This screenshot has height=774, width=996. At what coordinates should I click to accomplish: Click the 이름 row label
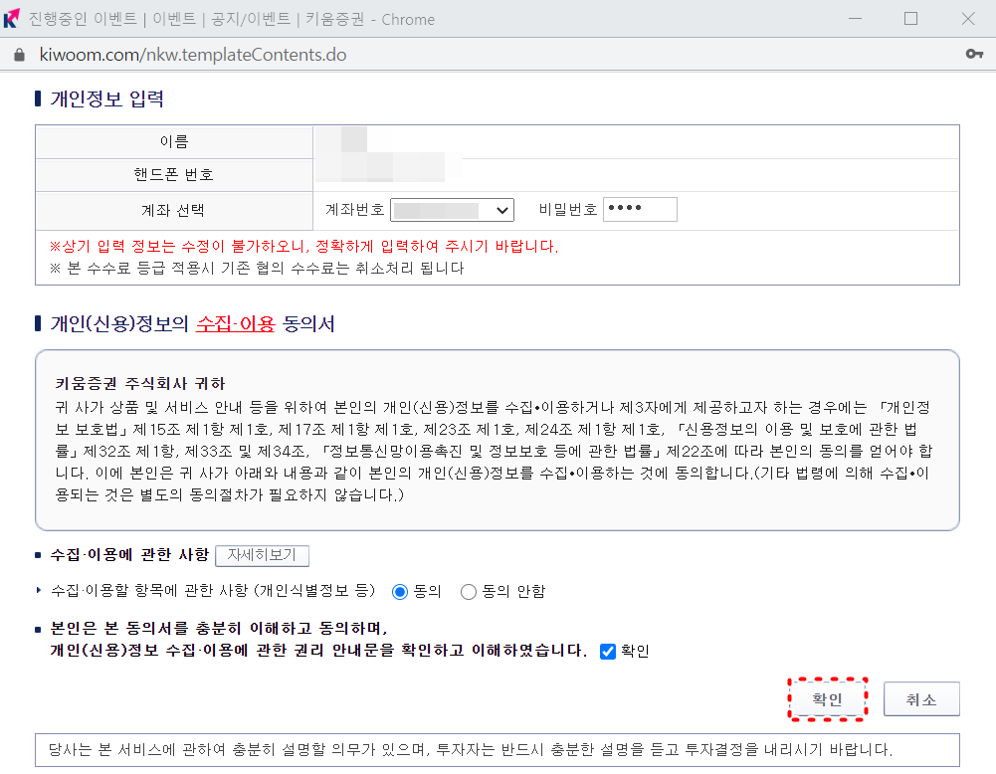[174, 141]
